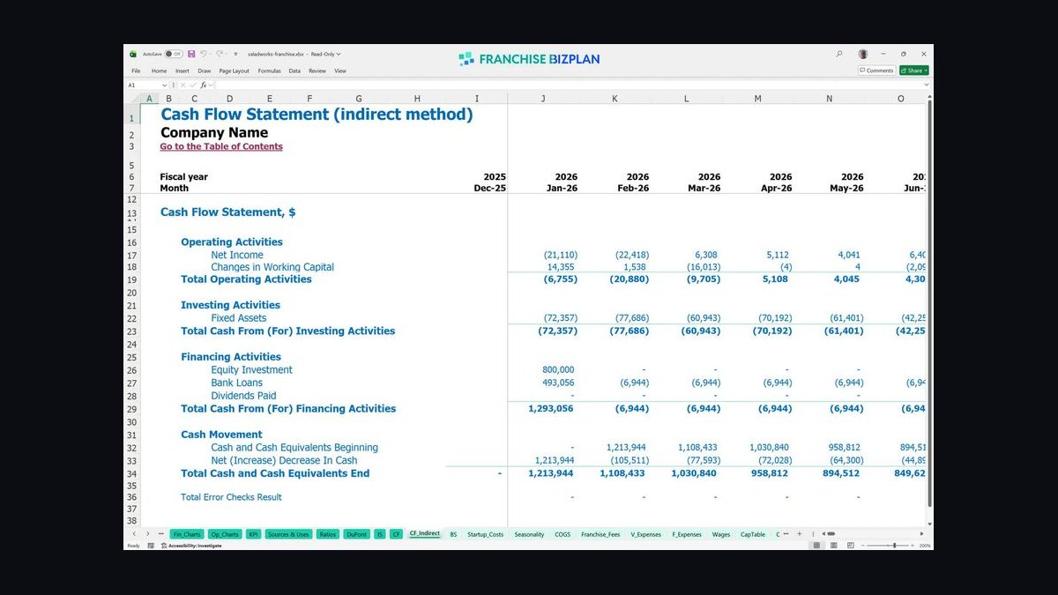Open the Page Layout ribbon tab
This screenshot has width=1058, height=595.
[234, 71]
